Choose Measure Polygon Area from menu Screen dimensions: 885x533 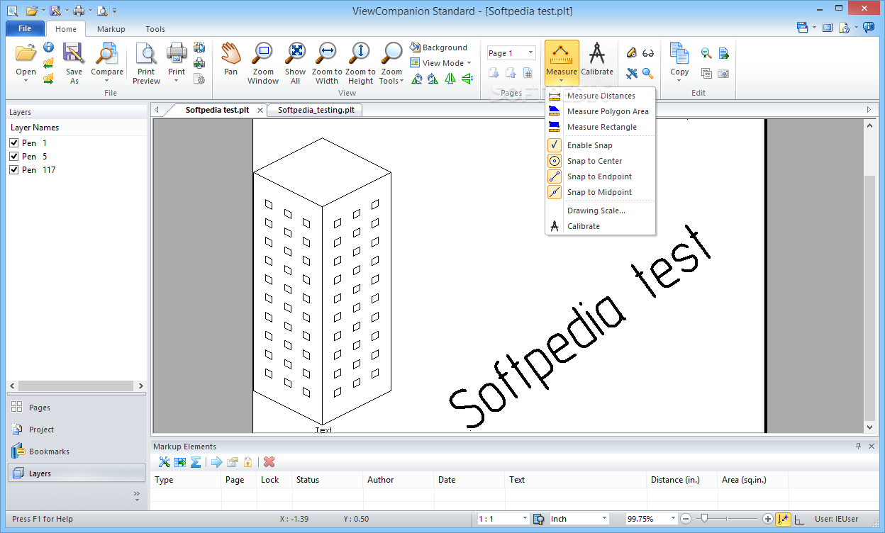pyautogui.click(x=600, y=111)
